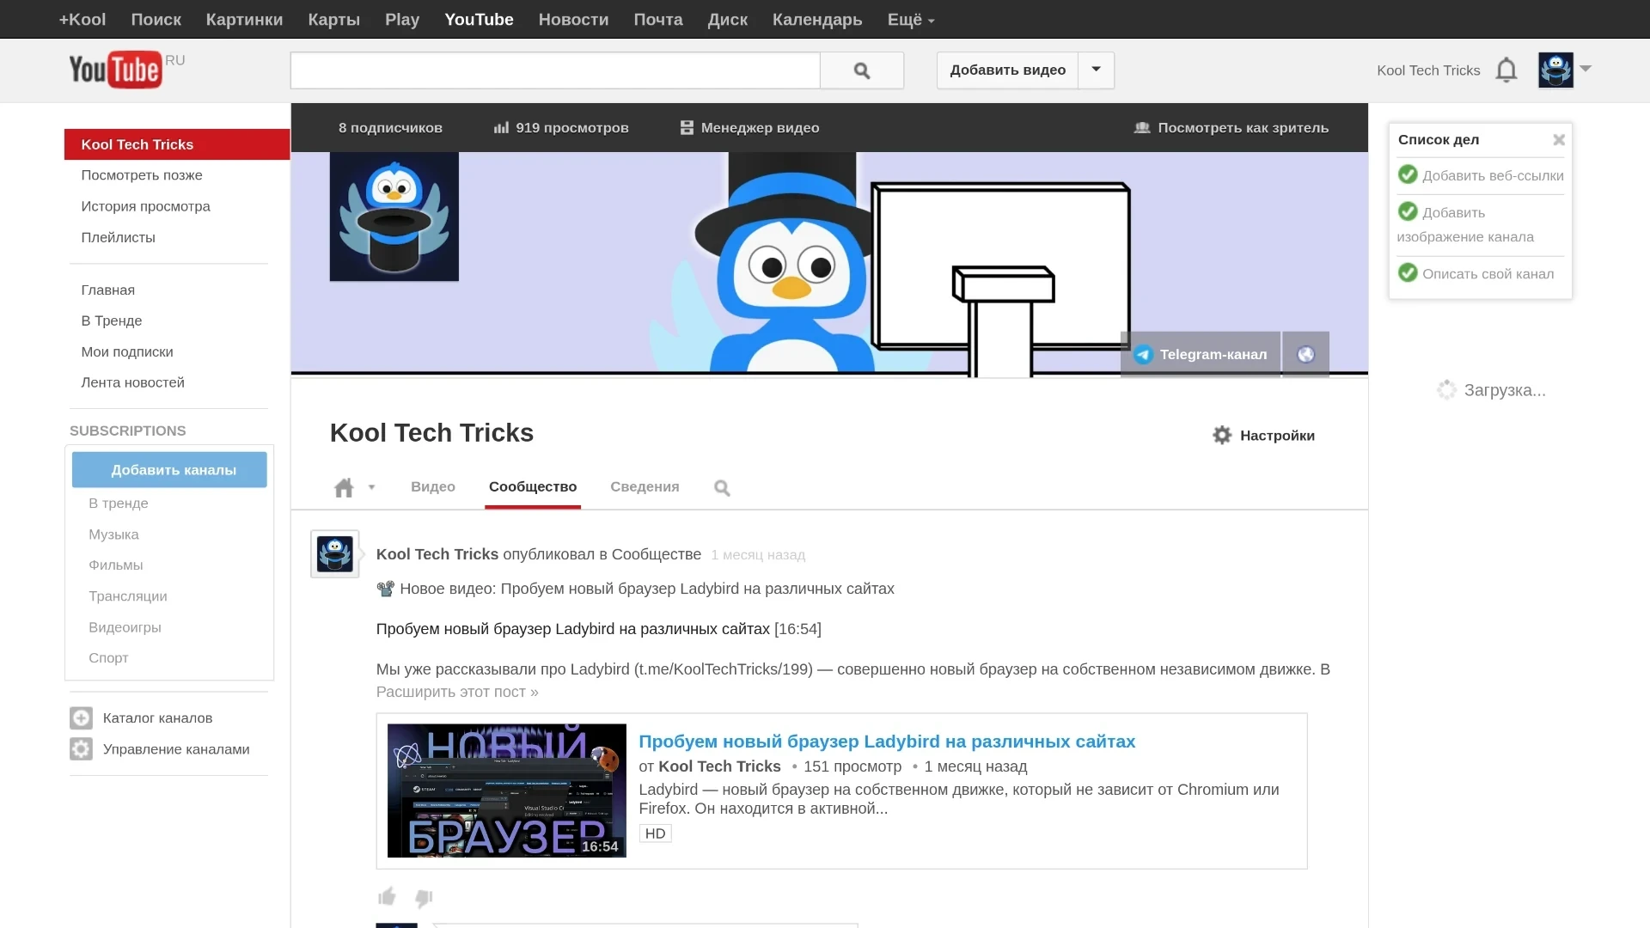Click the HD badge
The width and height of the screenshot is (1650, 928).
click(655, 833)
